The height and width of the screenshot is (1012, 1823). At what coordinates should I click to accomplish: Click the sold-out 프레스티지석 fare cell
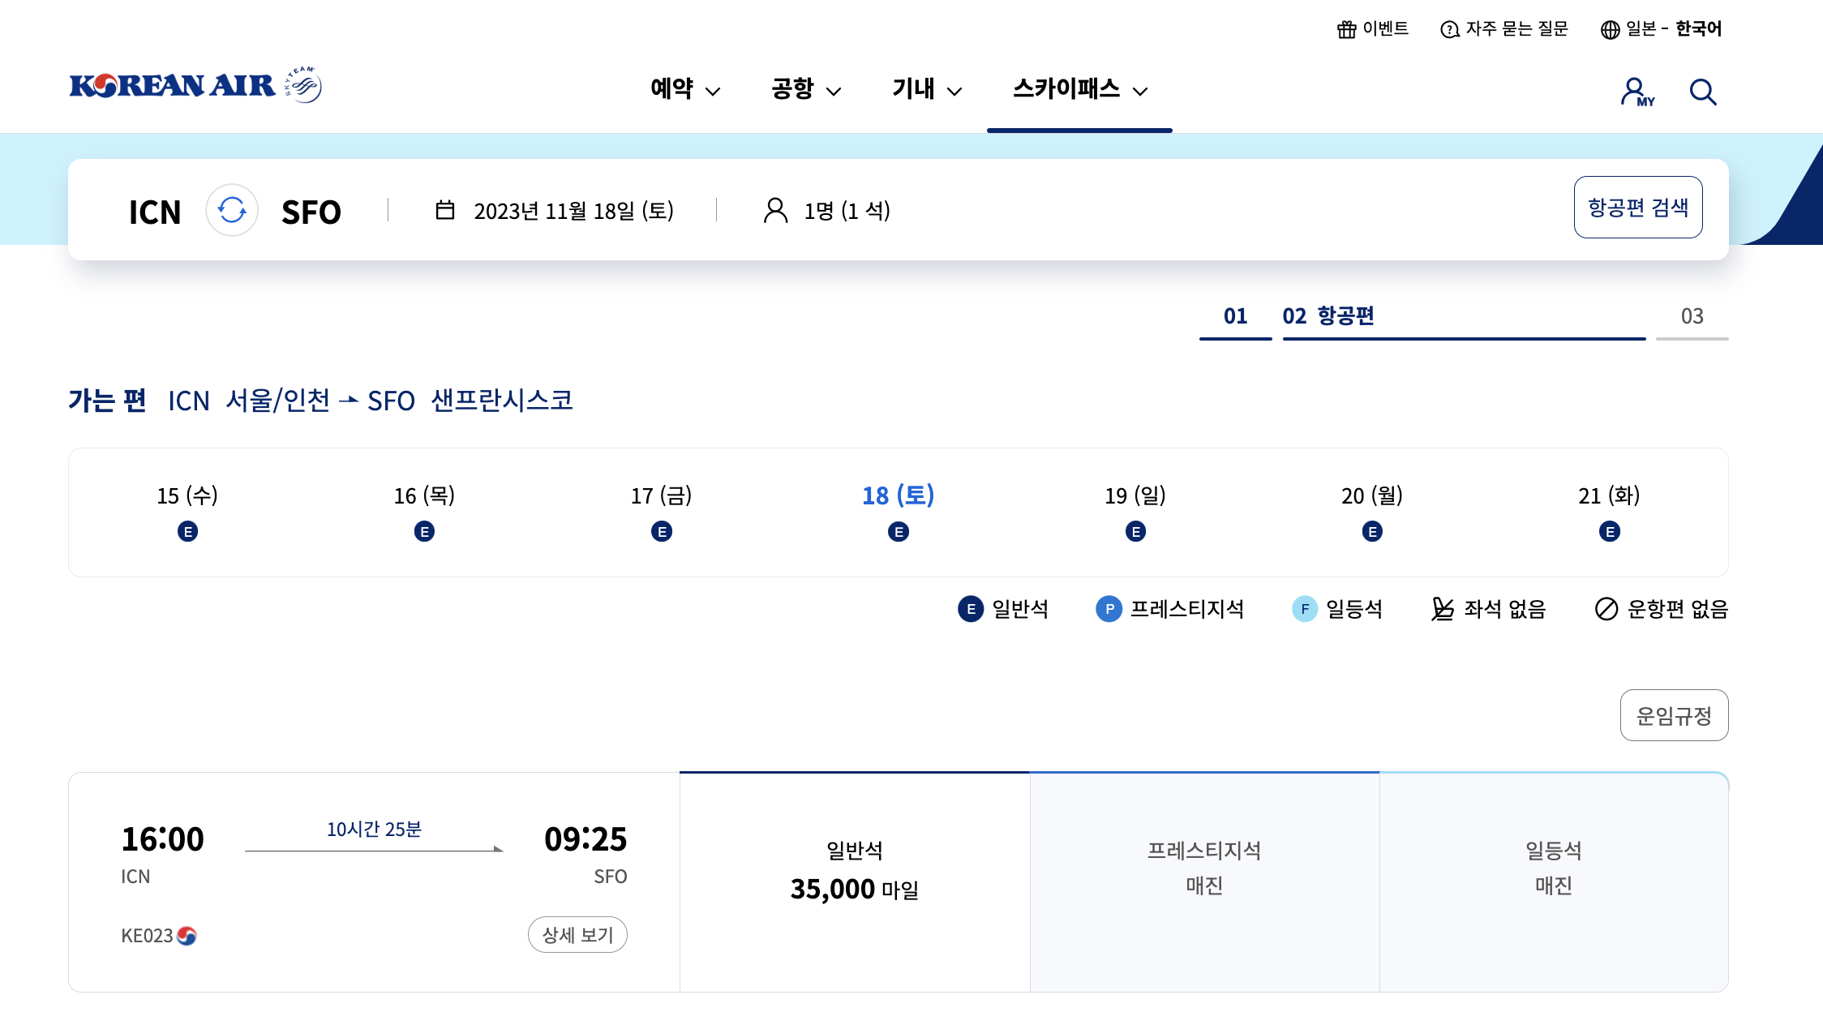click(1204, 882)
